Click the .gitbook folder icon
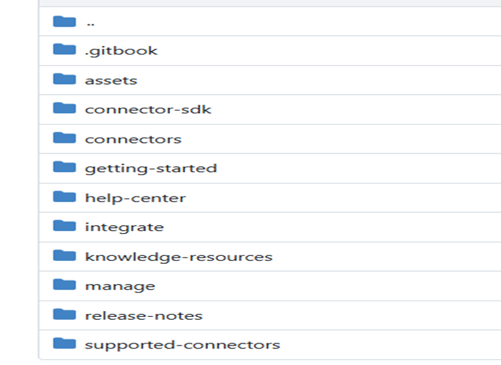Image resolution: width=501 pixels, height=365 pixels. (65, 50)
